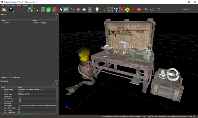
Task: Click Block Details vertical scrollbar down arrow
Action: (57, 112)
